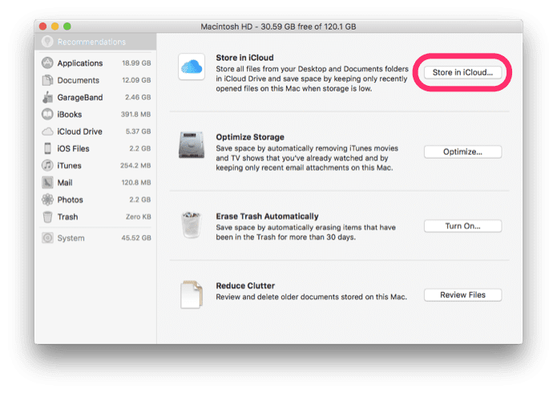This screenshot has height=393, width=557.
Task: Click the Store in iCloud heading
Action: click(244, 58)
